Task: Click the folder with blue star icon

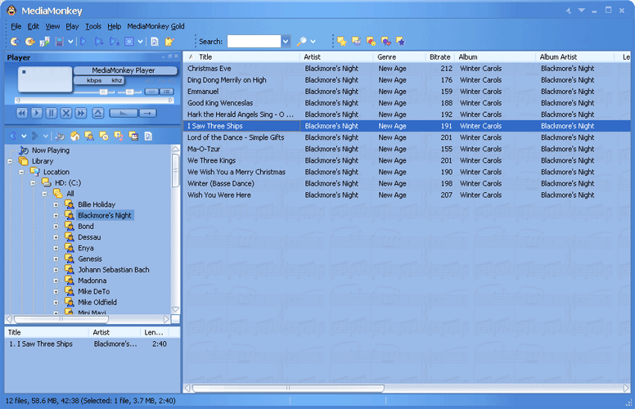Action: click(x=400, y=41)
